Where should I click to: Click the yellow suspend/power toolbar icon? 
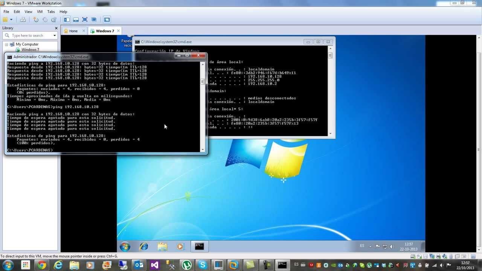coord(5,20)
